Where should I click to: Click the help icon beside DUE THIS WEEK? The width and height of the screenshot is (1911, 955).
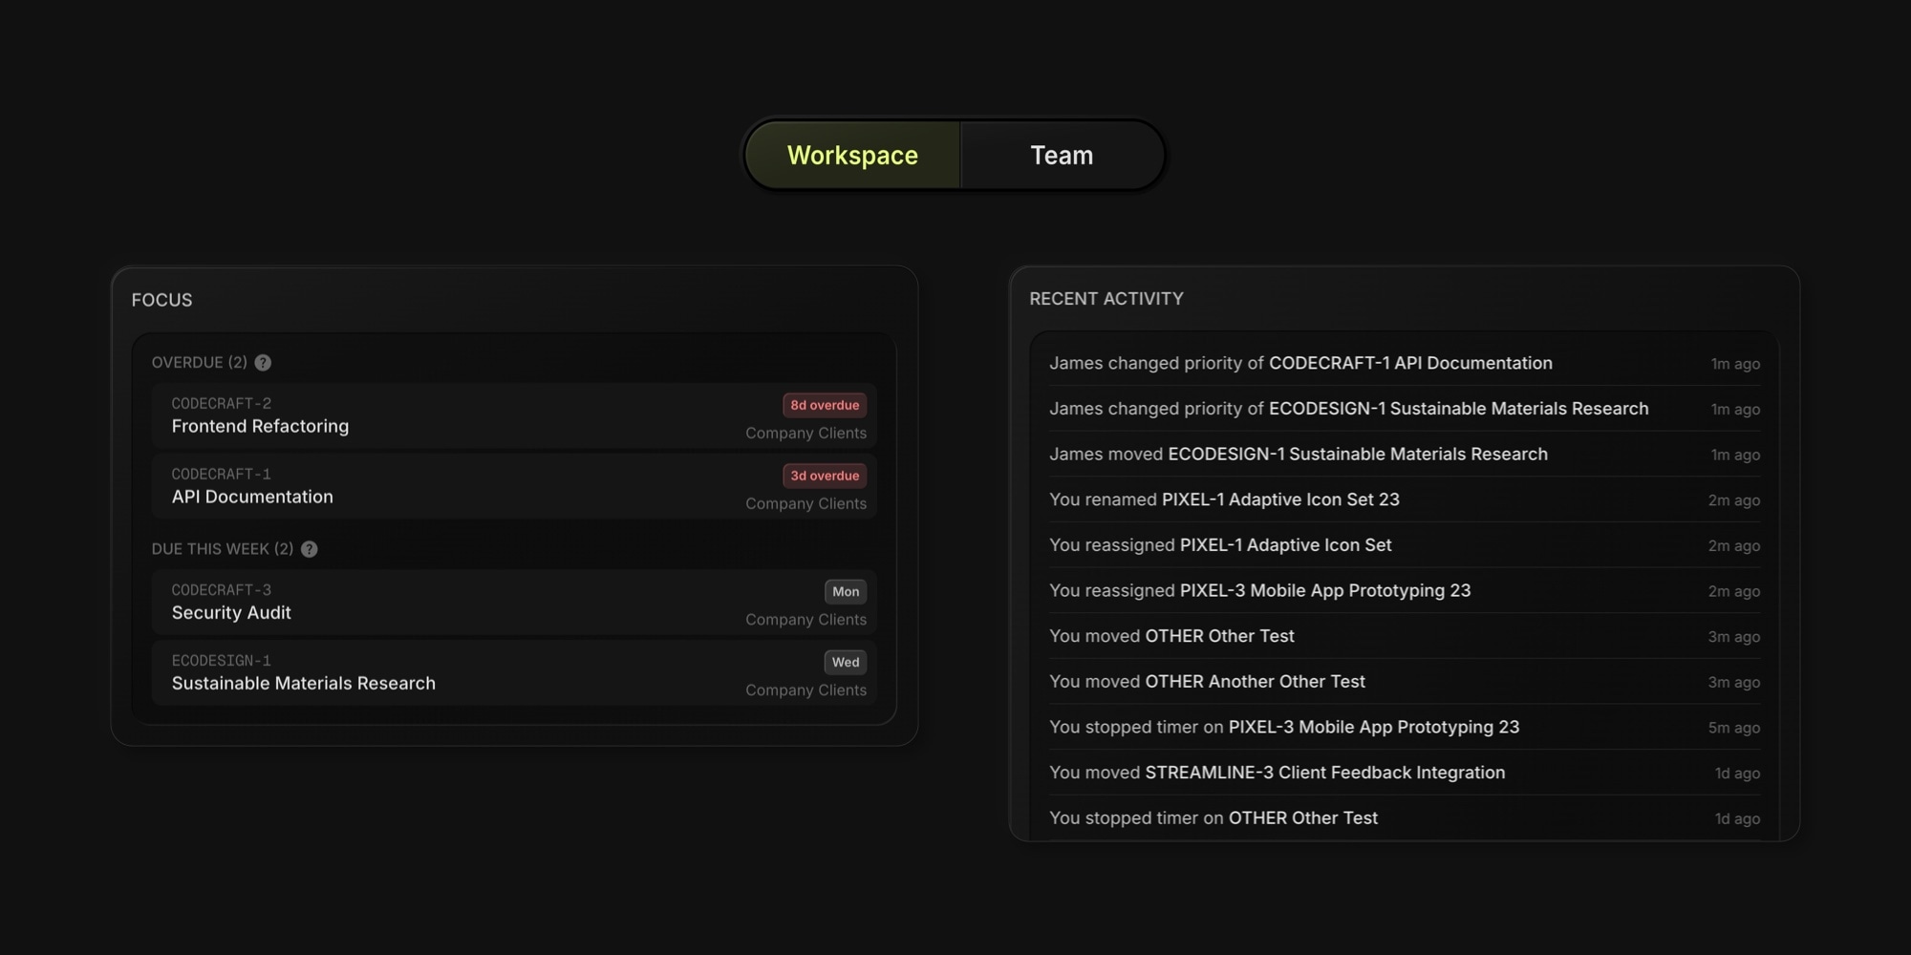click(x=308, y=549)
